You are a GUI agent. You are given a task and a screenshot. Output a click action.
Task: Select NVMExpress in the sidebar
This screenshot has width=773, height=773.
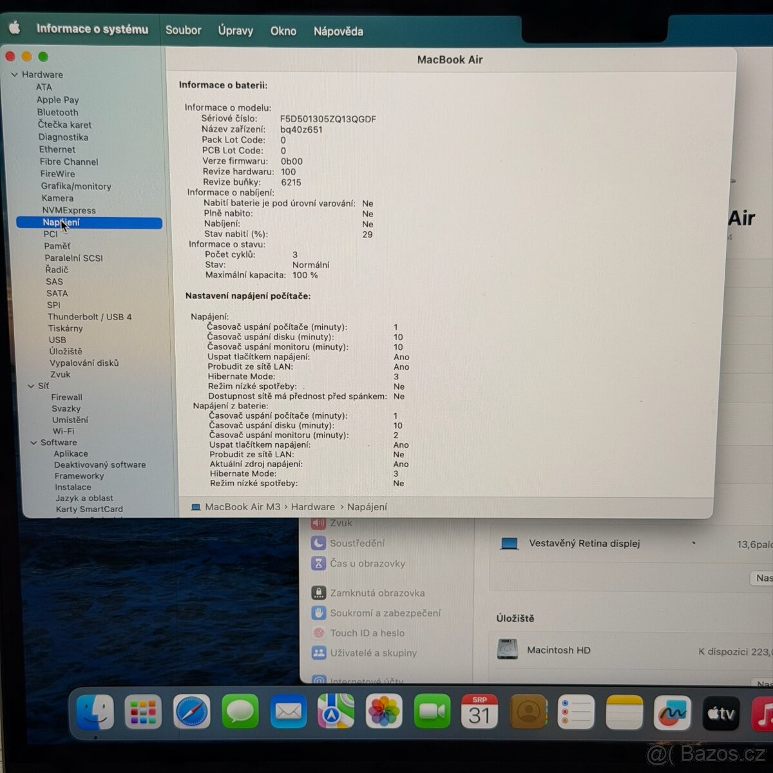[x=69, y=211]
